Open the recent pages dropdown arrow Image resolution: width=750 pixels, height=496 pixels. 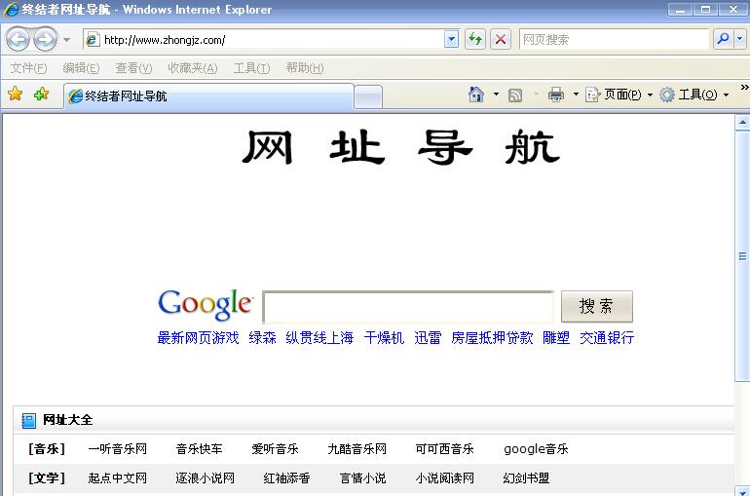(67, 40)
